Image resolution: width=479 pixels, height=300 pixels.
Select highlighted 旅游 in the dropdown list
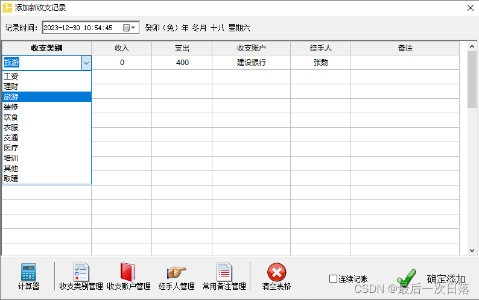(x=46, y=97)
